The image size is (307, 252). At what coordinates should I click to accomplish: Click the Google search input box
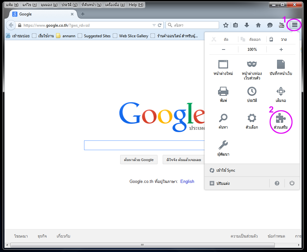pyautogui.click(x=144, y=145)
